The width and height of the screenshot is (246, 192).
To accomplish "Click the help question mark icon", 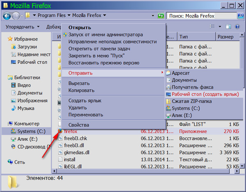I will pos(237,27).
